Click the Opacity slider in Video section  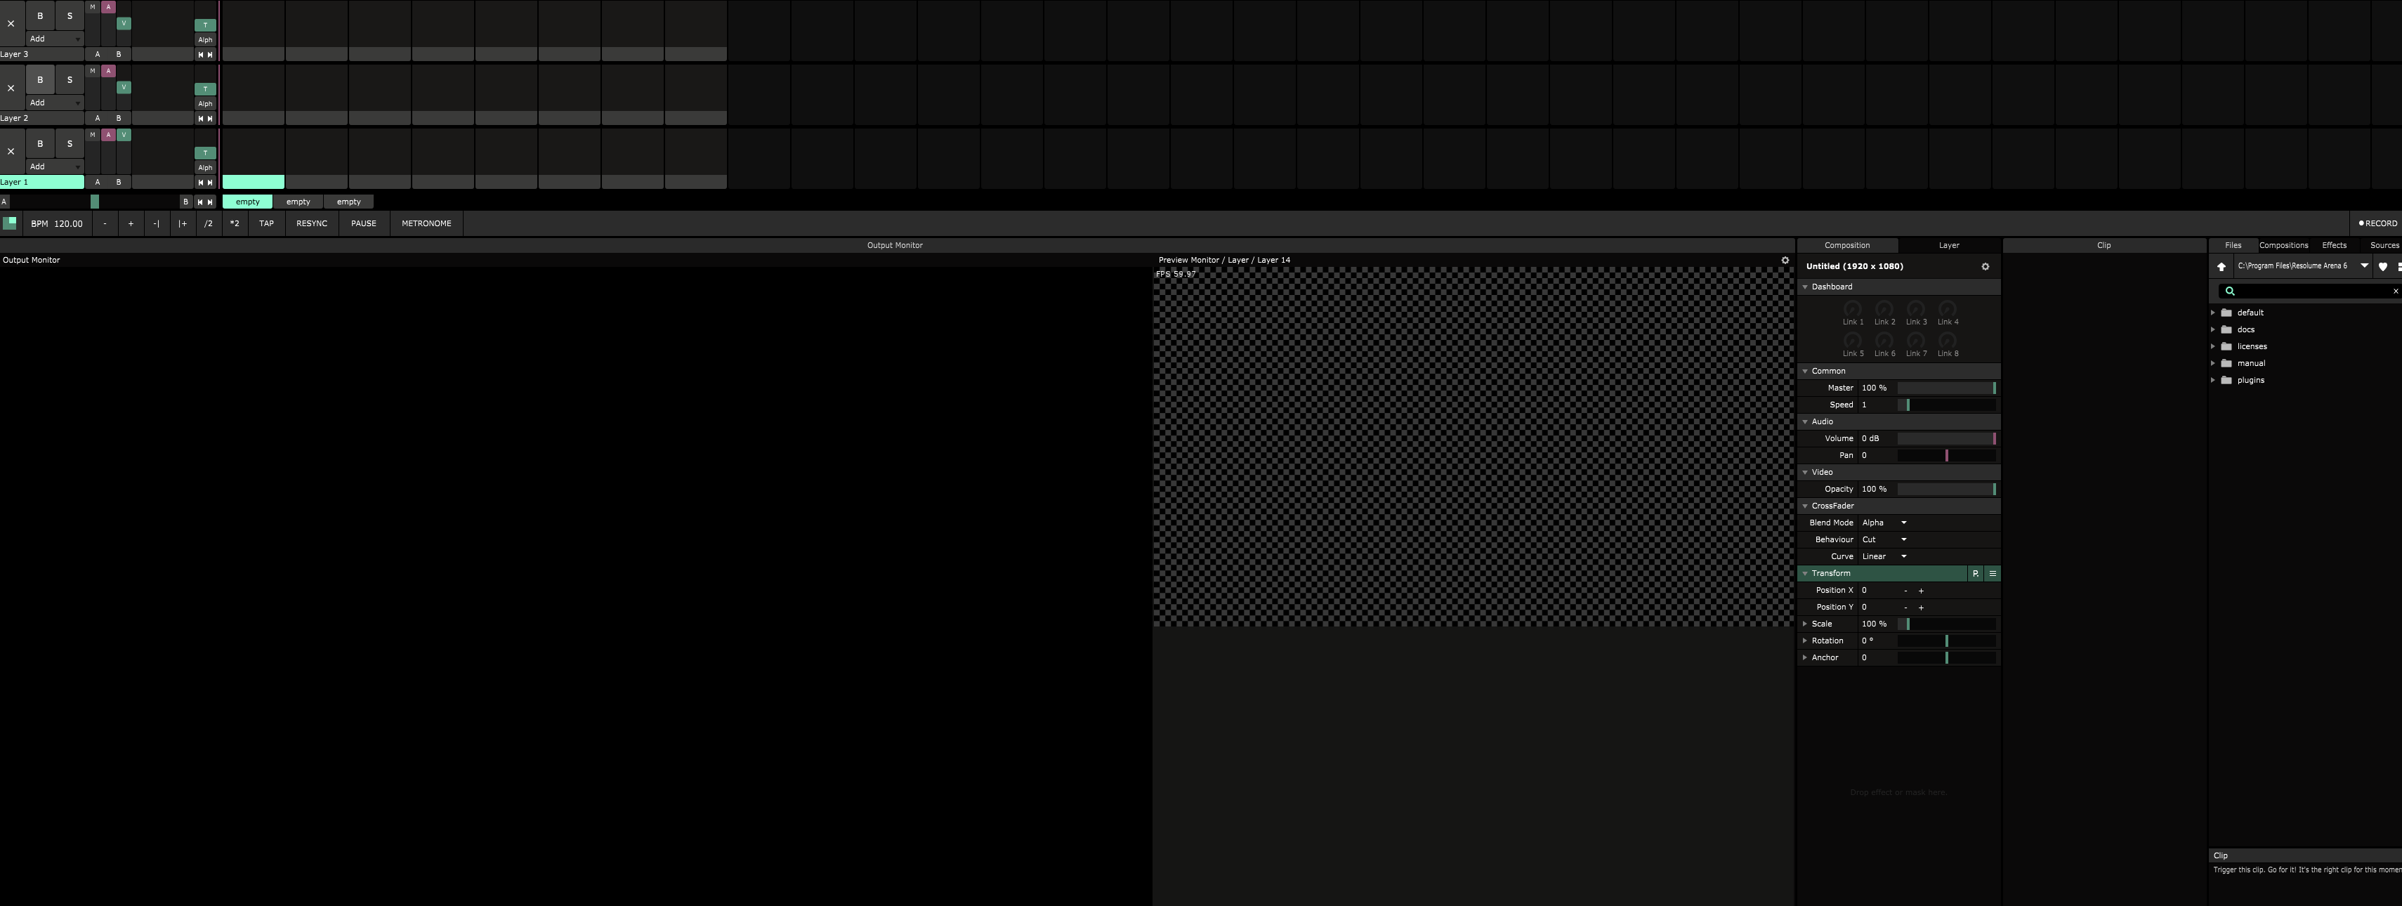1946,490
